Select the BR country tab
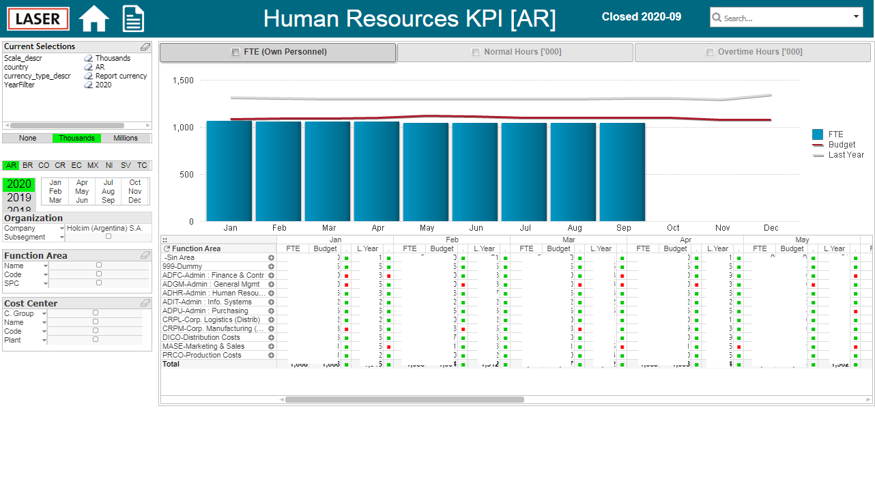The image size is (875, 501). point(27,165)
